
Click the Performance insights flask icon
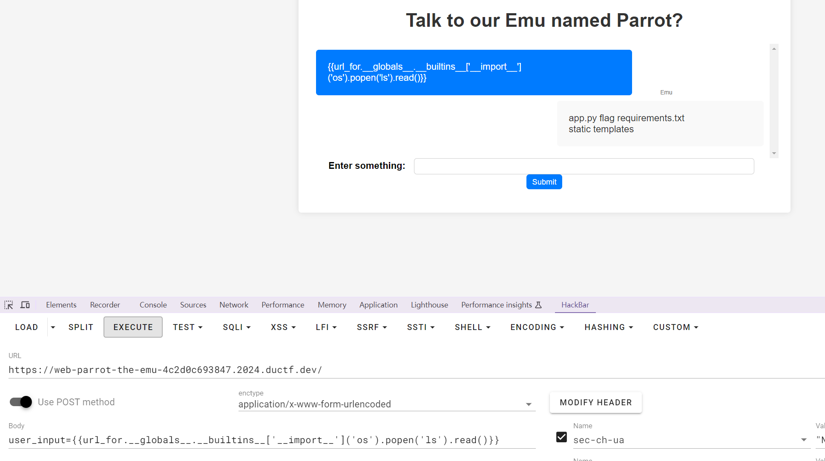pos(538,305)
